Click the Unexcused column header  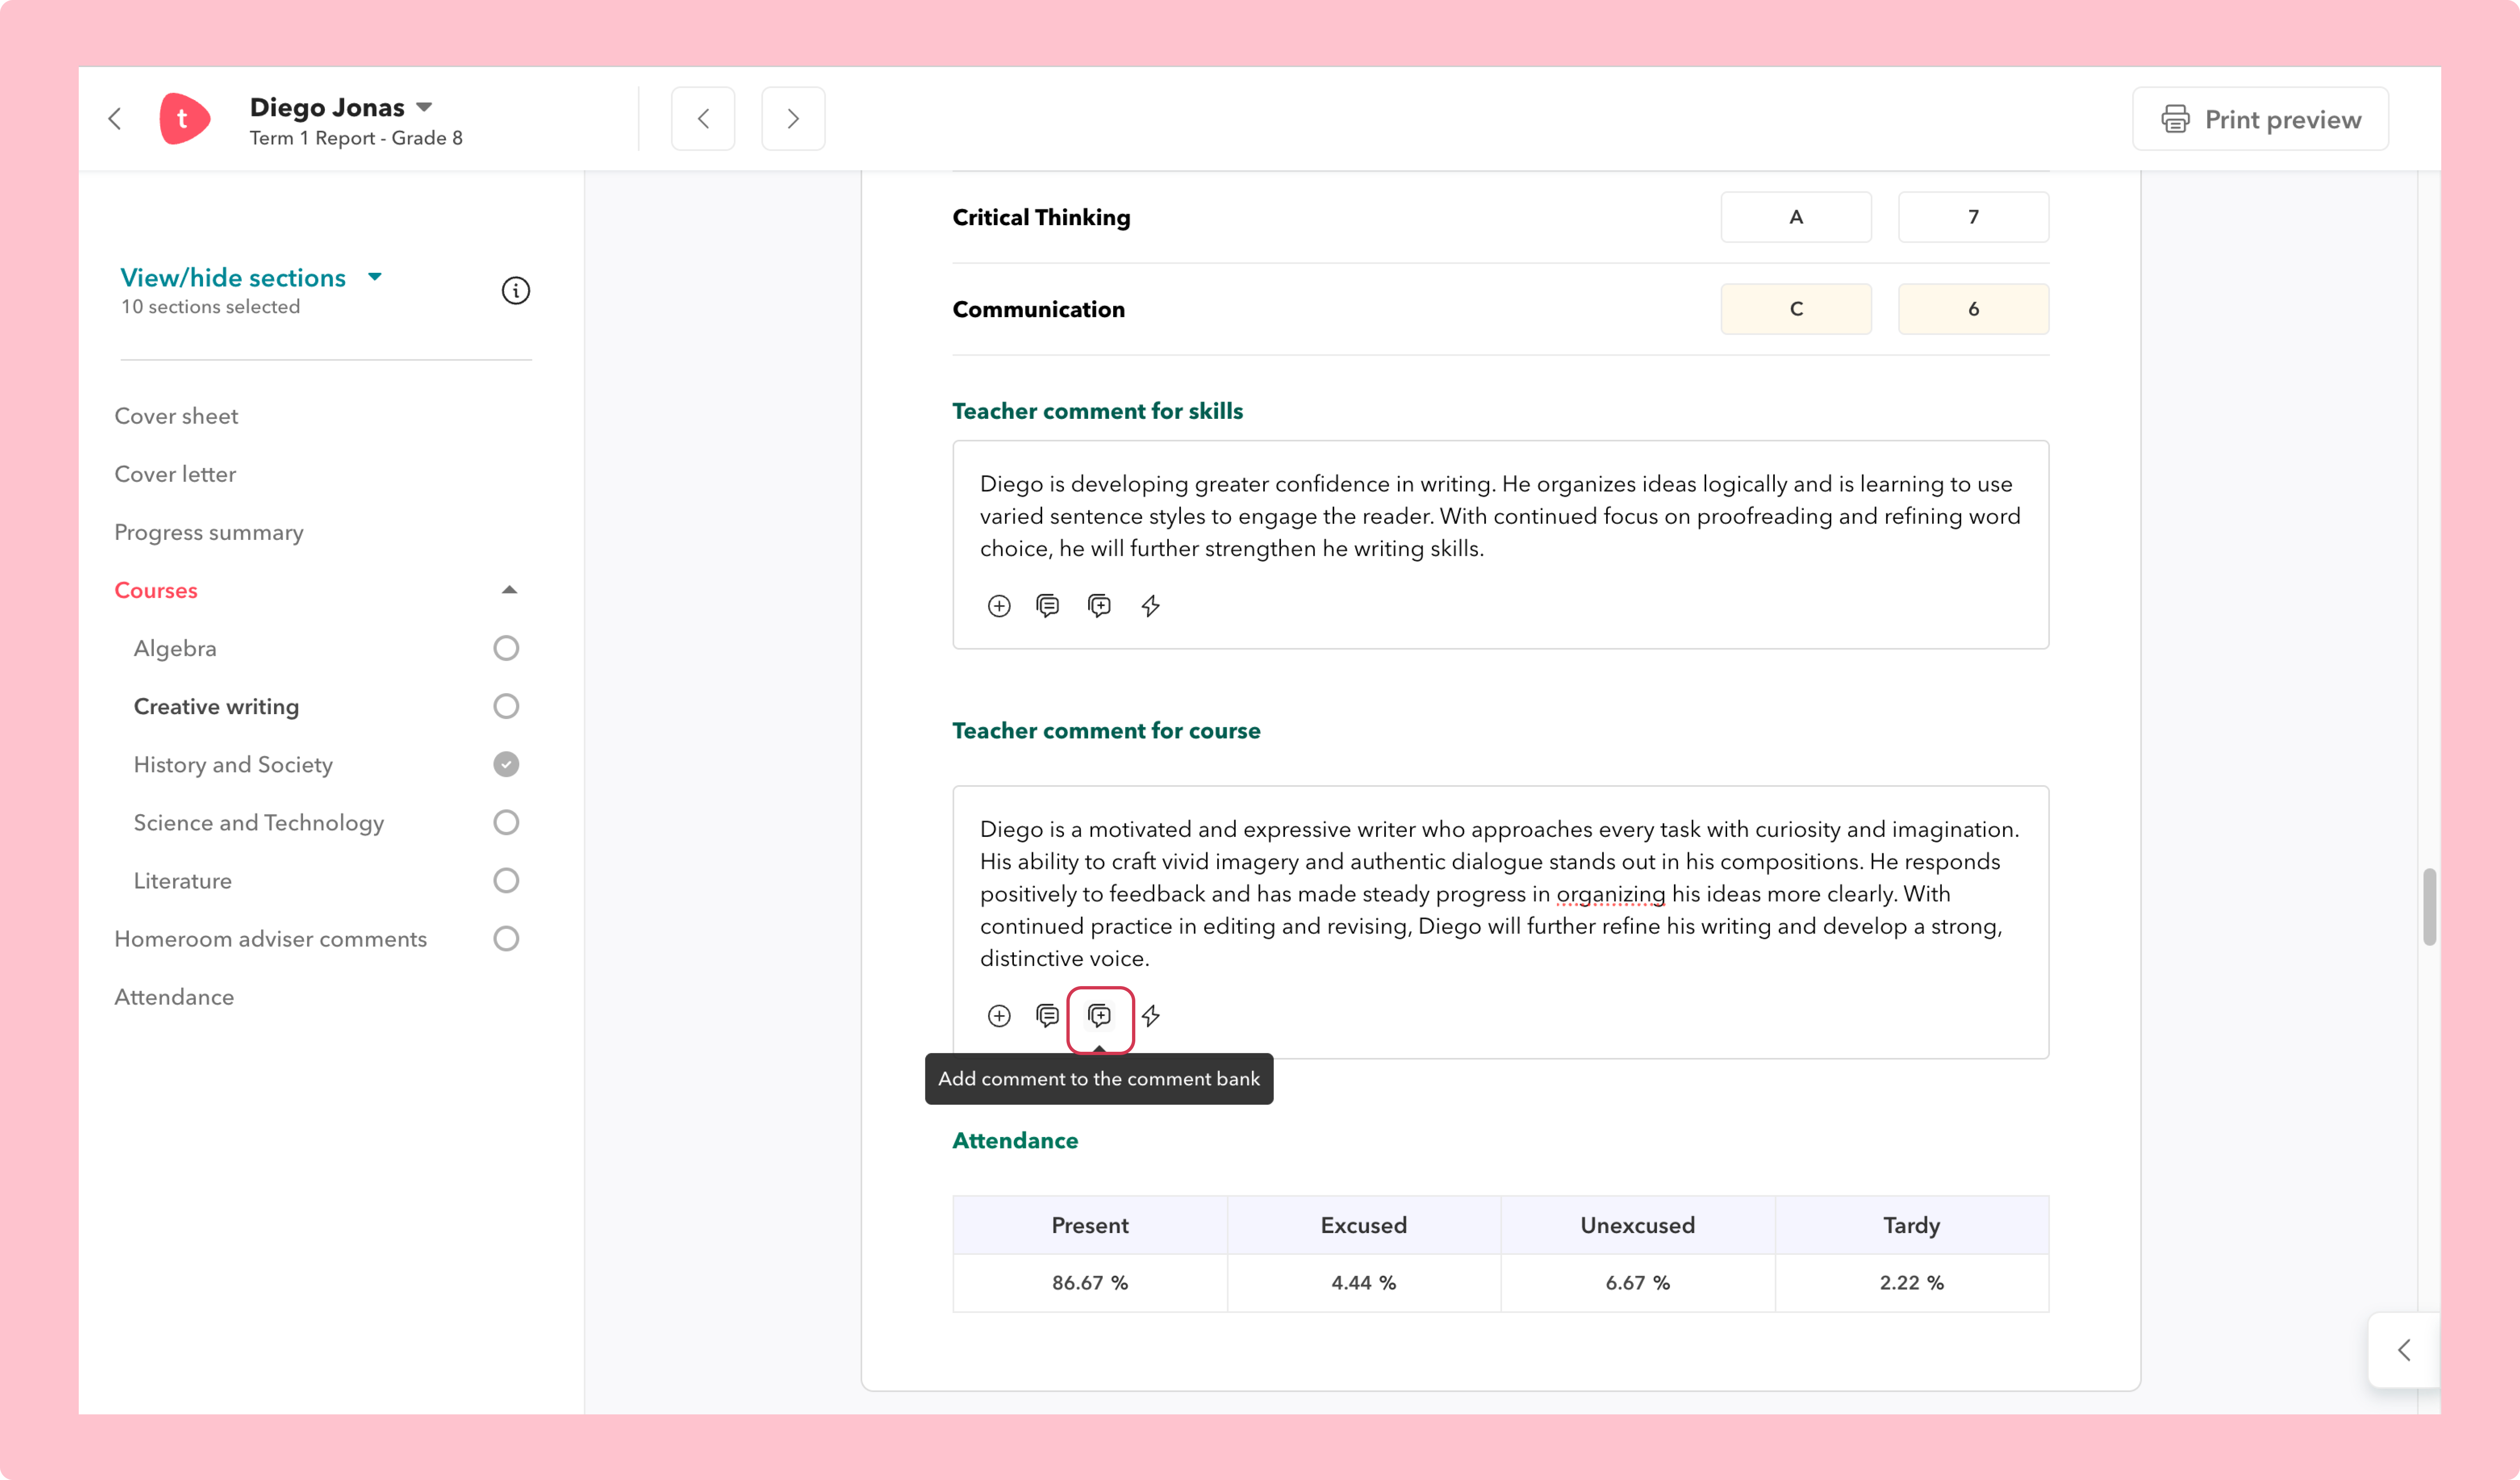click(1638, 1225)
